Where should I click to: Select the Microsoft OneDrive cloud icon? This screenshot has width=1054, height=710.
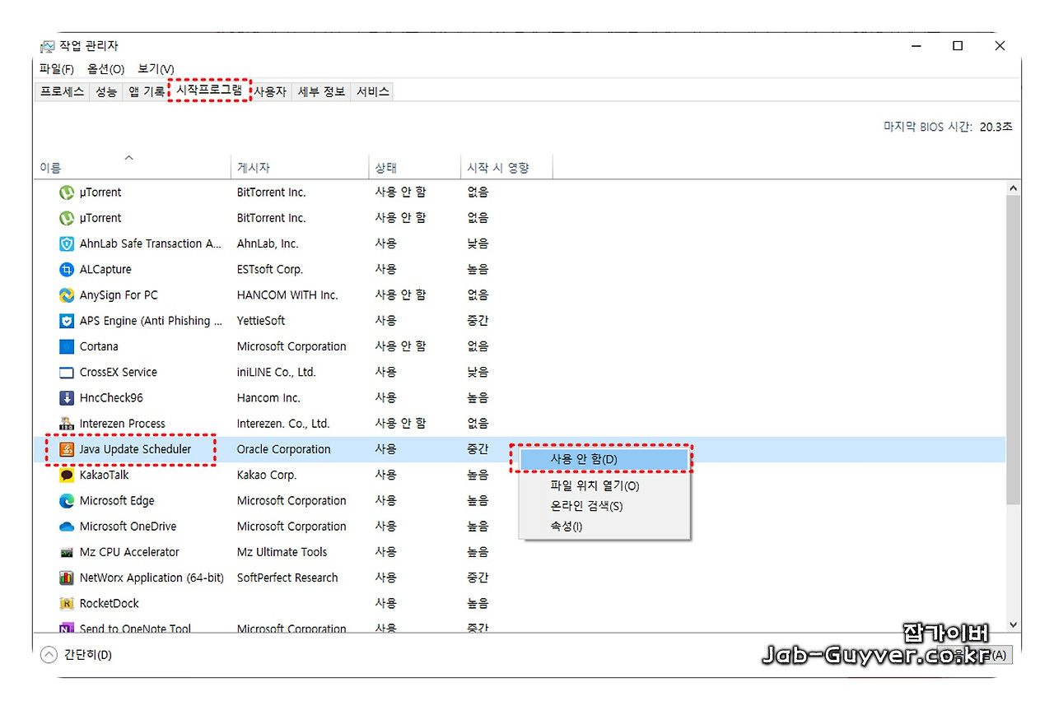67,527
